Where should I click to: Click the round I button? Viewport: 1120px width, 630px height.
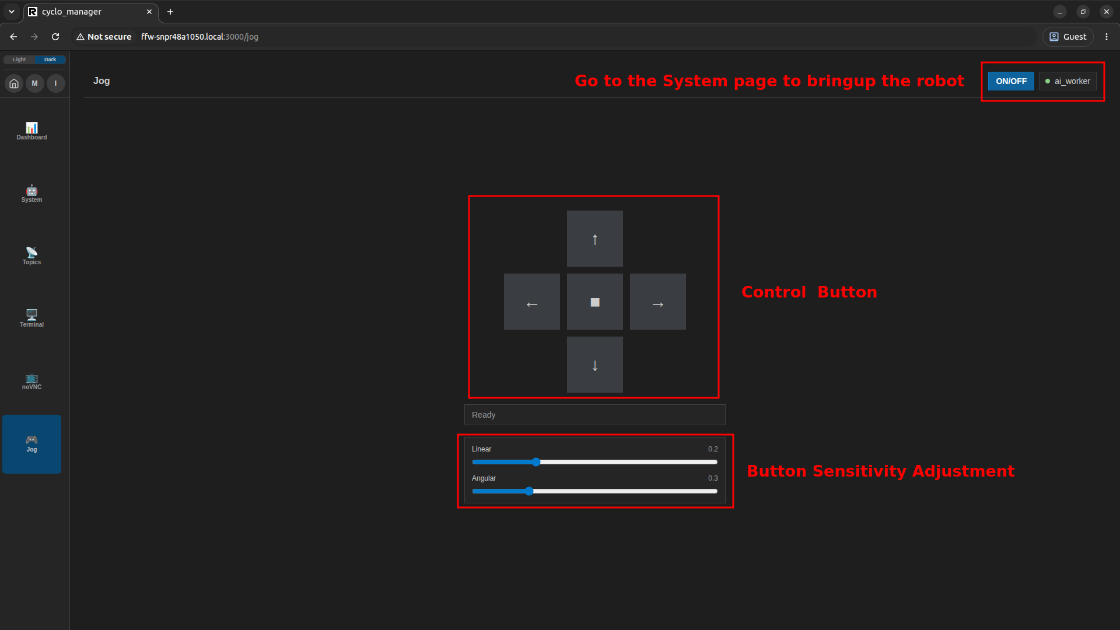[56, 83]
